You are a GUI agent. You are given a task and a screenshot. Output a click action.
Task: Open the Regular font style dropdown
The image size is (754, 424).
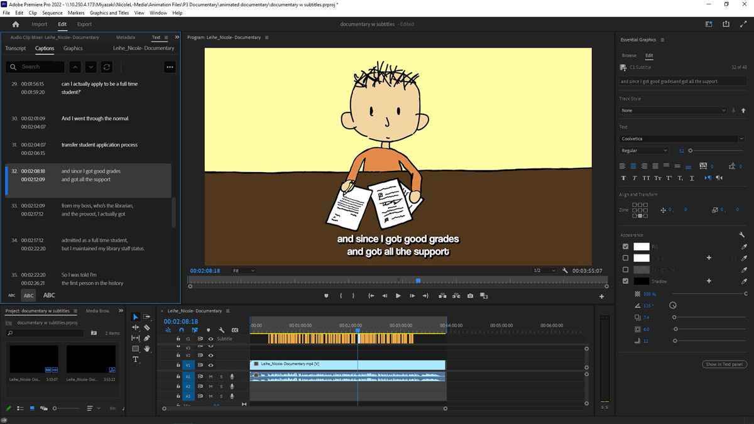[644, 151]
